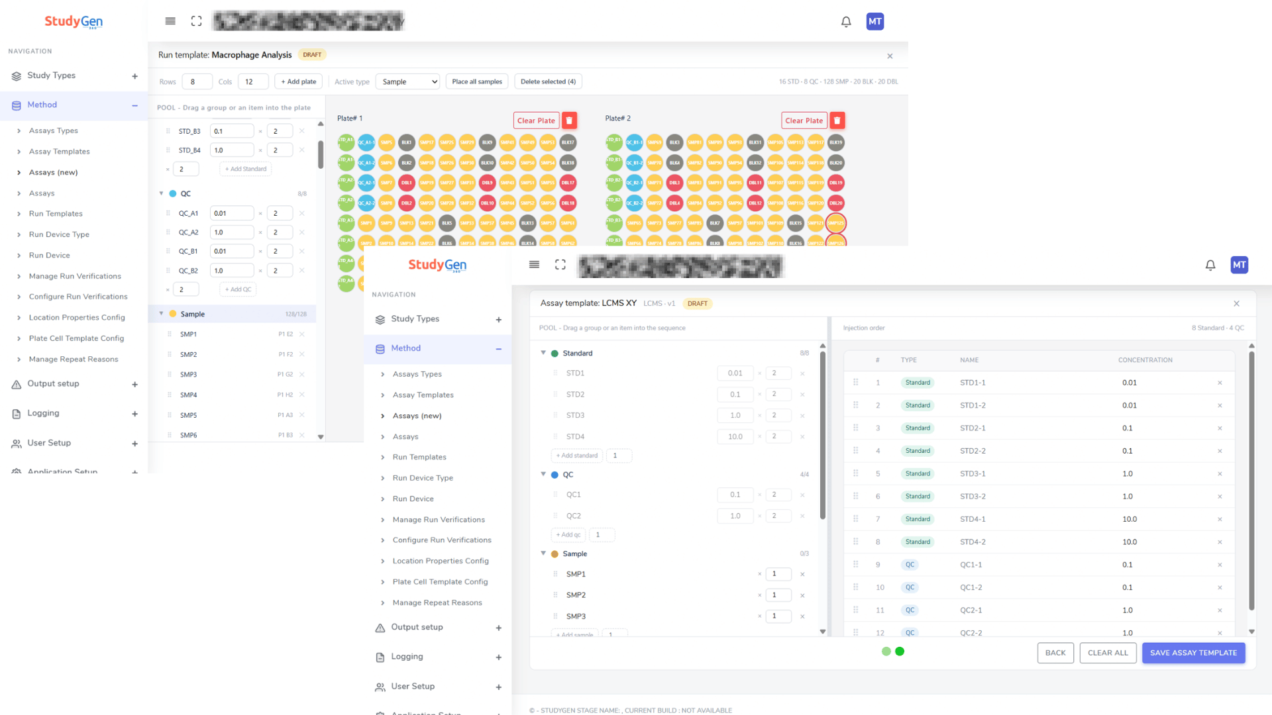Select the first green pagination dot
Viewport: 1272px width, 715px height.
pos(886,651)
